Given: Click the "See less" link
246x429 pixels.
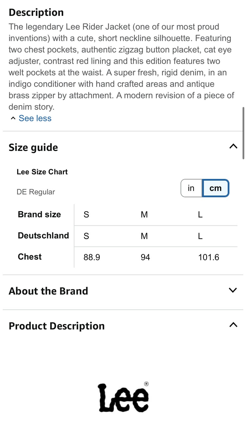Looking at the screenshot, I should 35,118.
